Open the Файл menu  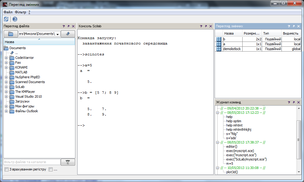click(8, 12)
